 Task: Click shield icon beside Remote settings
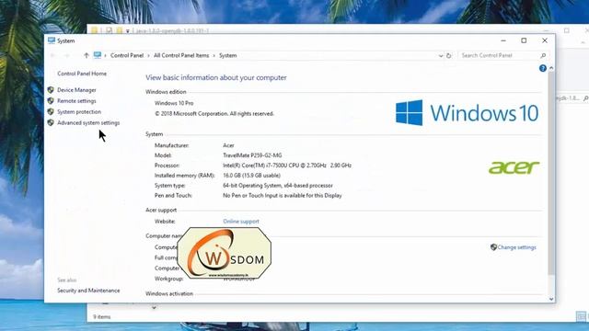tap(51, 101)
